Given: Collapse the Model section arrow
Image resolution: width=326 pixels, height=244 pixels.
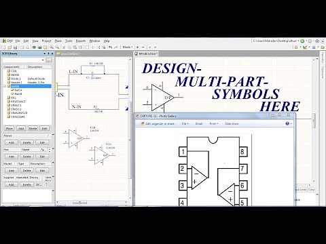Looking at the screenshot, I should 53,163.
